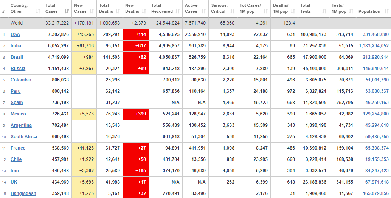Click Chile tests per million 168,538
Viewport: 391px width, 198px height.
click(x=345, y=159)
